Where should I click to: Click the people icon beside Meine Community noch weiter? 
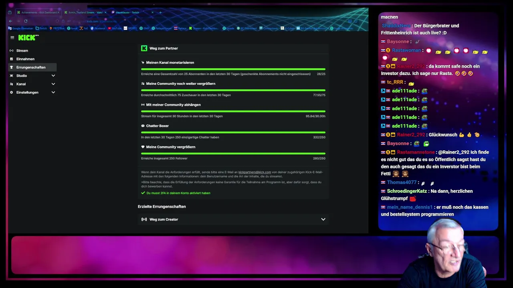143,84
